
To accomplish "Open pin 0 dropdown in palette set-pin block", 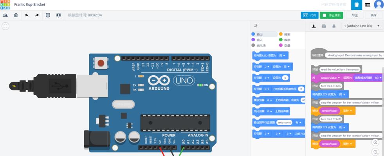I will point(268,67).
